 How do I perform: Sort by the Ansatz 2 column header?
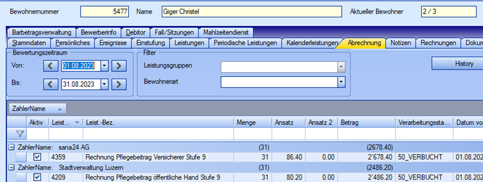point(321,122)
